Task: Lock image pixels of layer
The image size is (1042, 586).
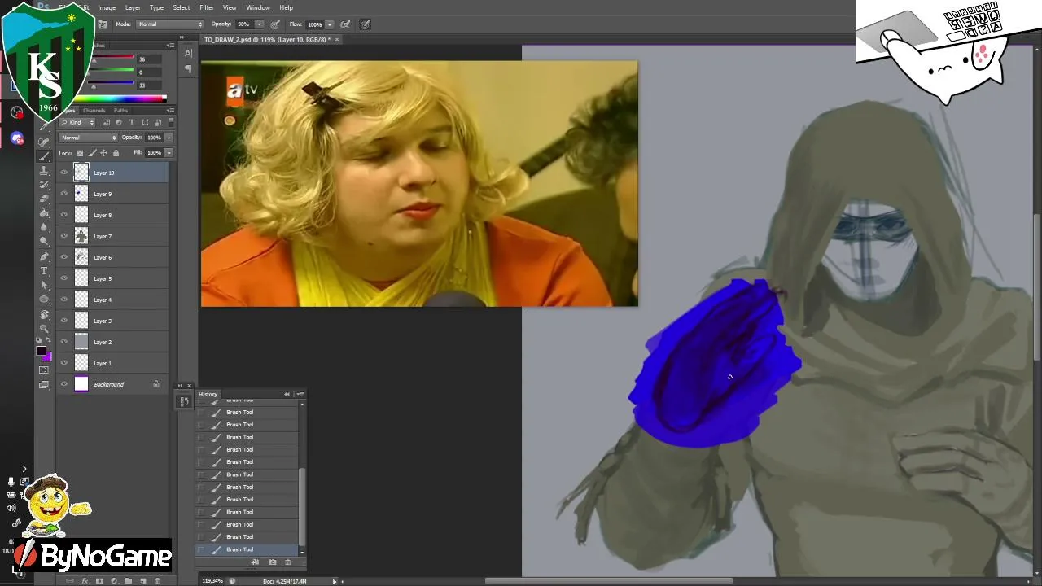Action: tap(92, 153)
